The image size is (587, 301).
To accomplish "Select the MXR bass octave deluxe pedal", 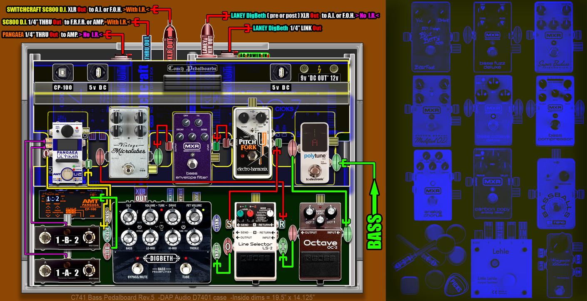I will point(493,111).
